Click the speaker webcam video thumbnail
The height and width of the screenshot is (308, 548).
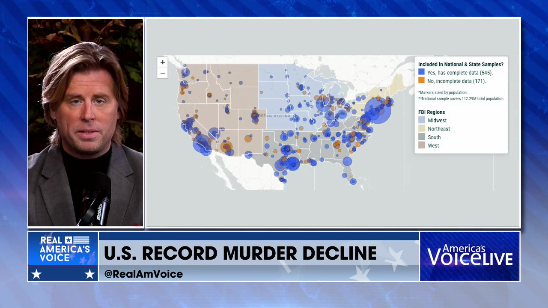tap(85, 122)
